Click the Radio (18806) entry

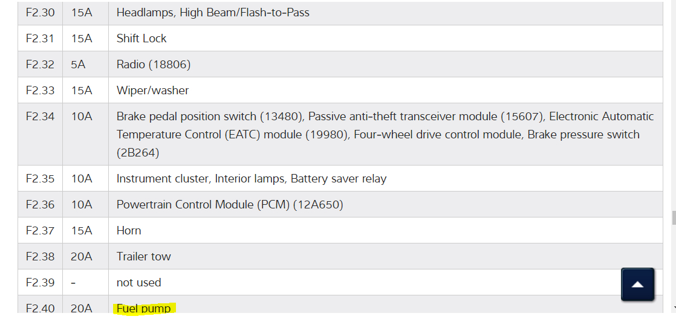(154, 64)
